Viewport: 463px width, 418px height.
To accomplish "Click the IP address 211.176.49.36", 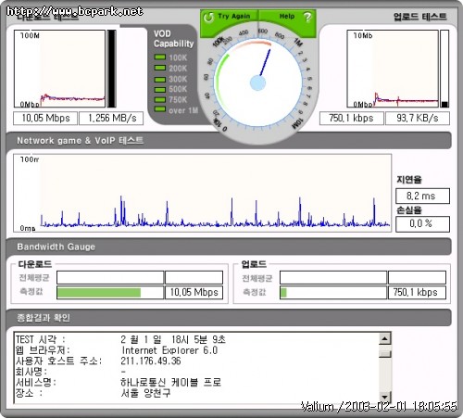I will tap(151, 361).
